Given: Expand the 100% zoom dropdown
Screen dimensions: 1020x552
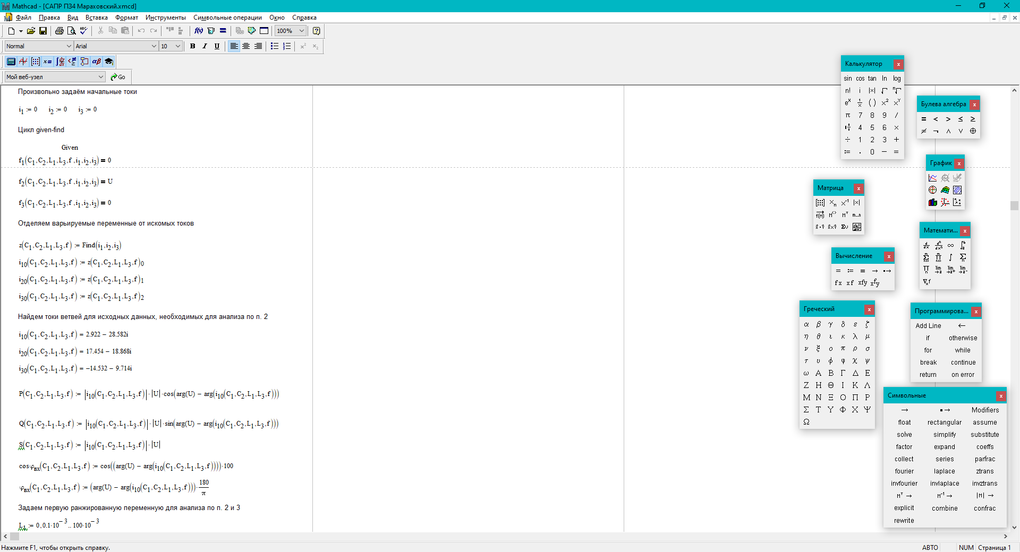Looking at the screenshot, I should pos(302,31).
